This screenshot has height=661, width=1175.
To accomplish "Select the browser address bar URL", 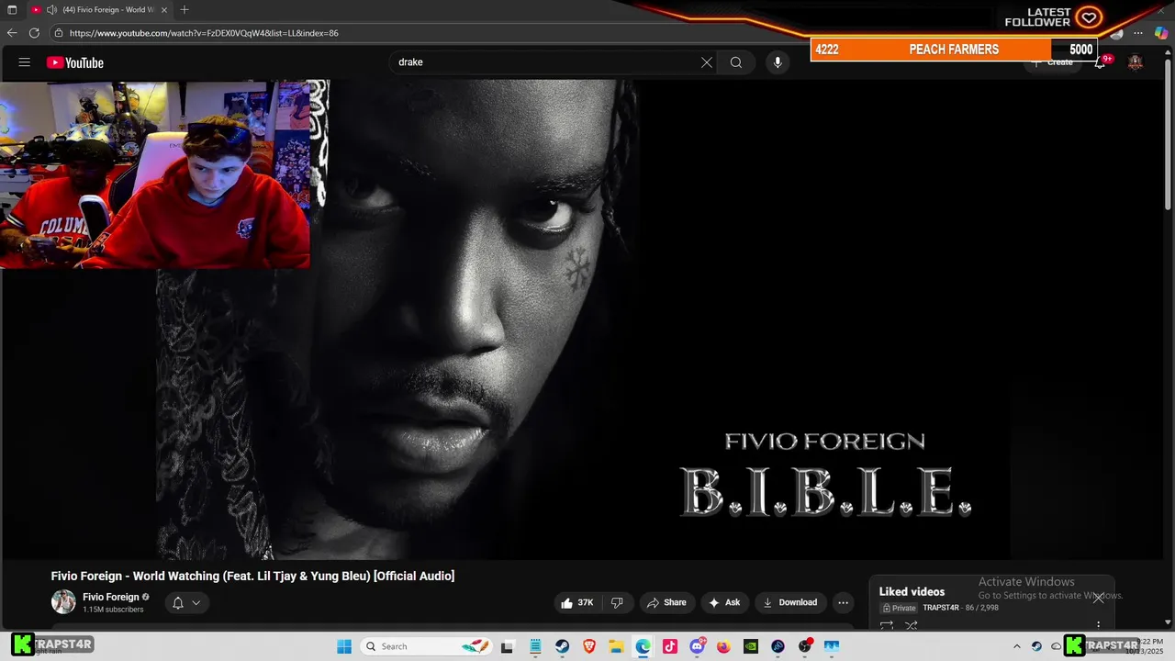I will (x=204, y=33).
